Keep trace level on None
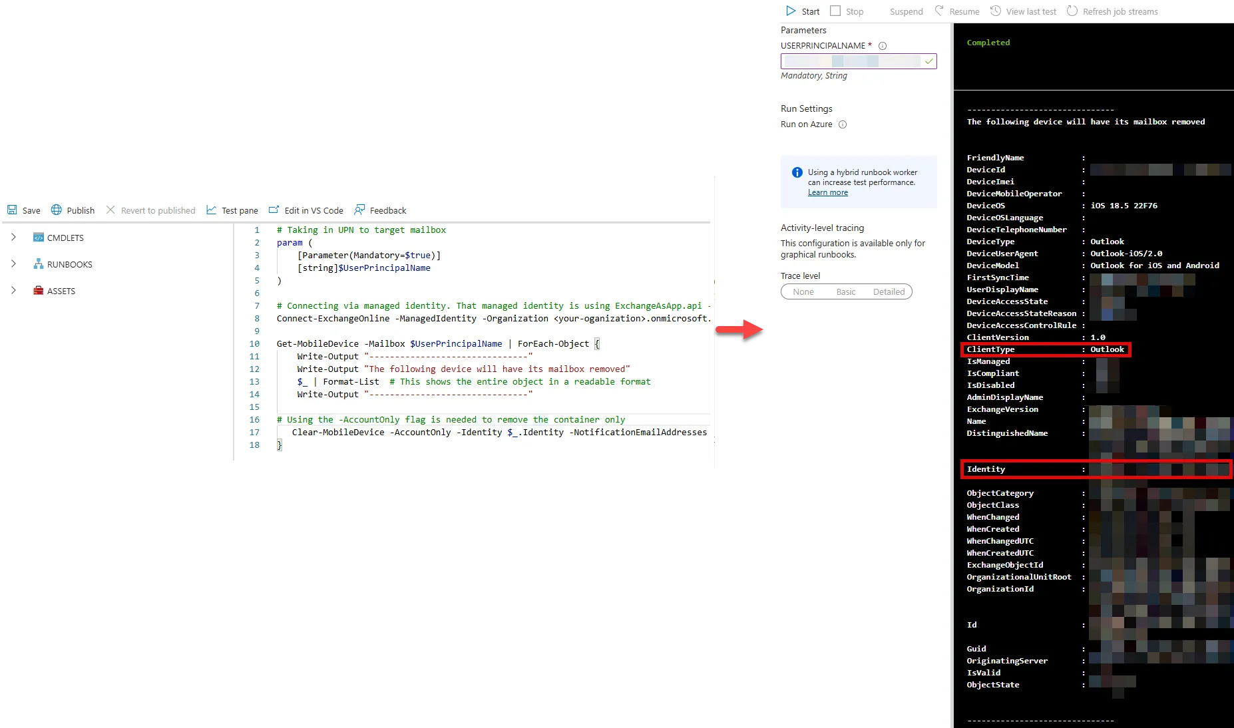This screenshot has width=1234, height=728. (x=803, y=291)
